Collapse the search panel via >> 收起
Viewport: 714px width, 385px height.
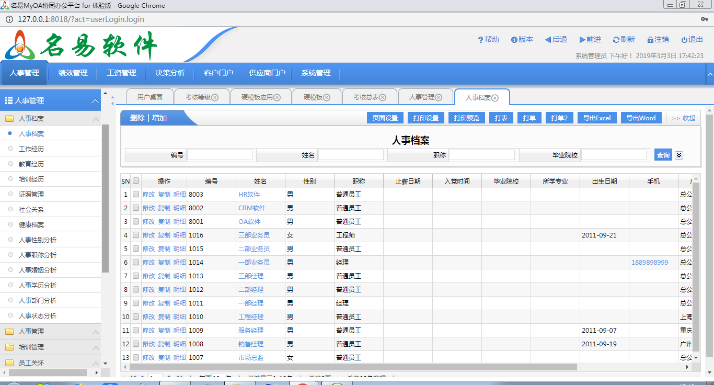click(684, 118)
